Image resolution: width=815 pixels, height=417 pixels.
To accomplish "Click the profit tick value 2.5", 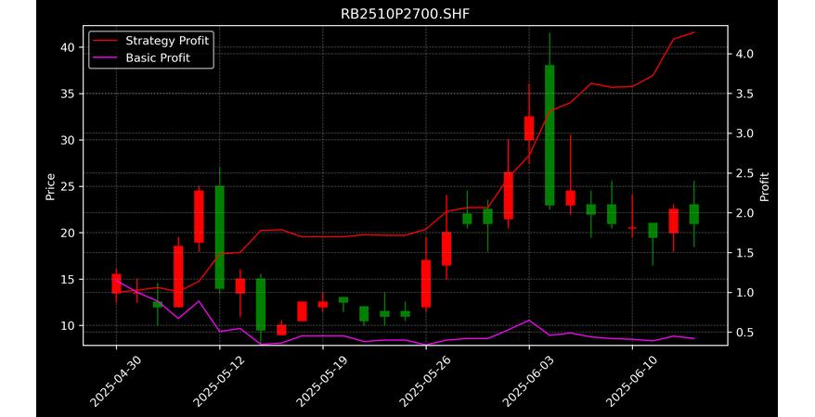I will [x=744, y=173].
